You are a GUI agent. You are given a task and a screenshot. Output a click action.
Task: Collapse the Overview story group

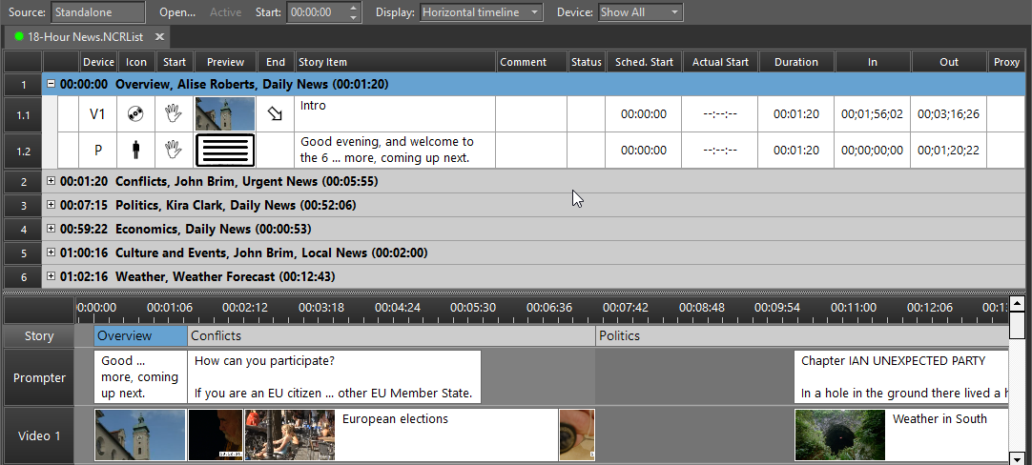pyautogui.click(x=51, y=84)
